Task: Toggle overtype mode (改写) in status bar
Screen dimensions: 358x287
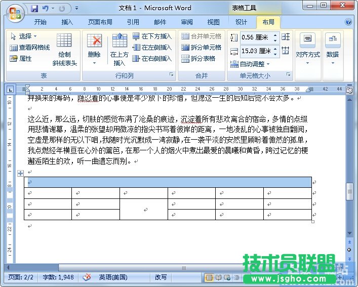Action: point(161,277)
